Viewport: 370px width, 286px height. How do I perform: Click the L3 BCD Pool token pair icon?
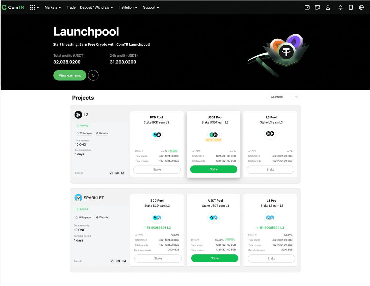(157, 135)
